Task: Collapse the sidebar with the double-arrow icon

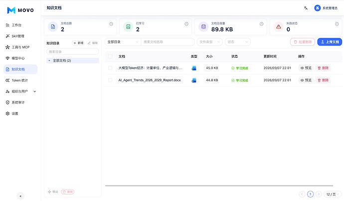Action: click(20, 196)
